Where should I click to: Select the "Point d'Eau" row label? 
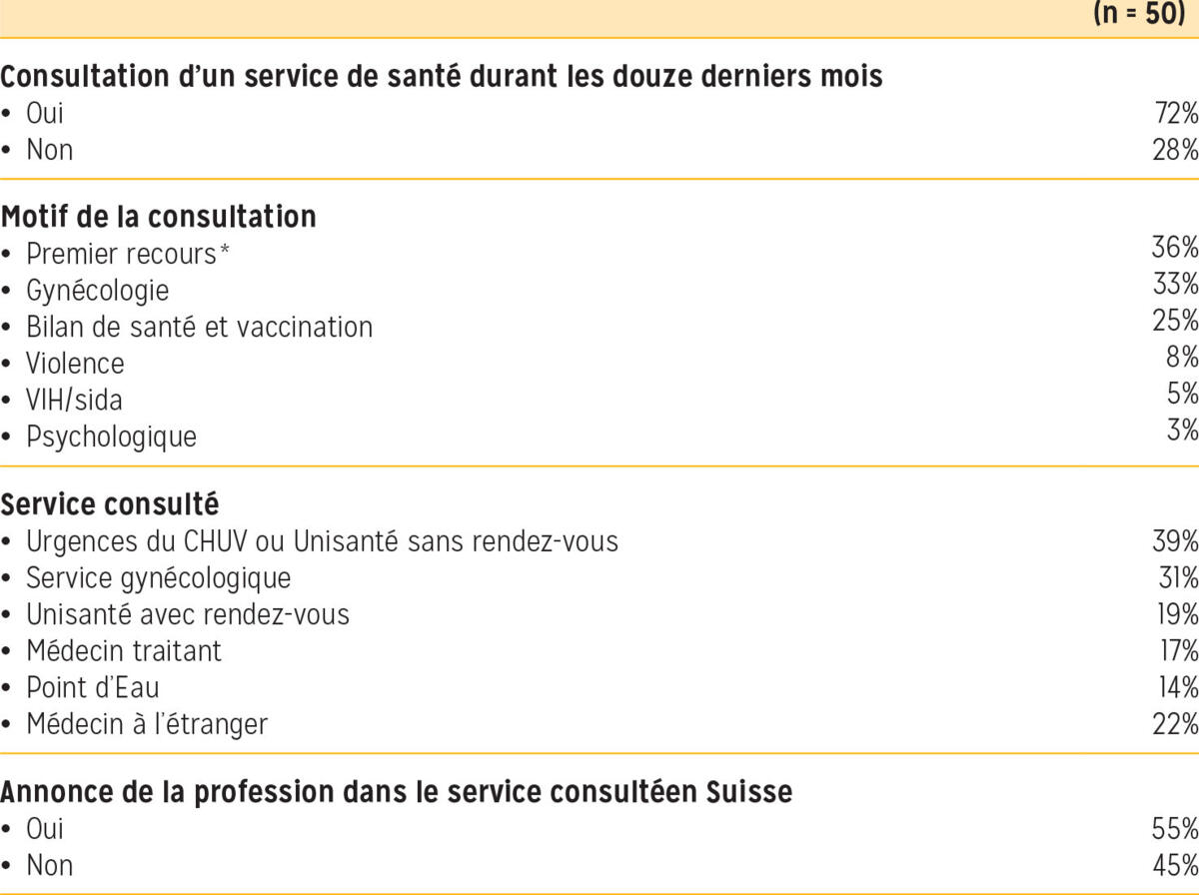click(92, 687)
